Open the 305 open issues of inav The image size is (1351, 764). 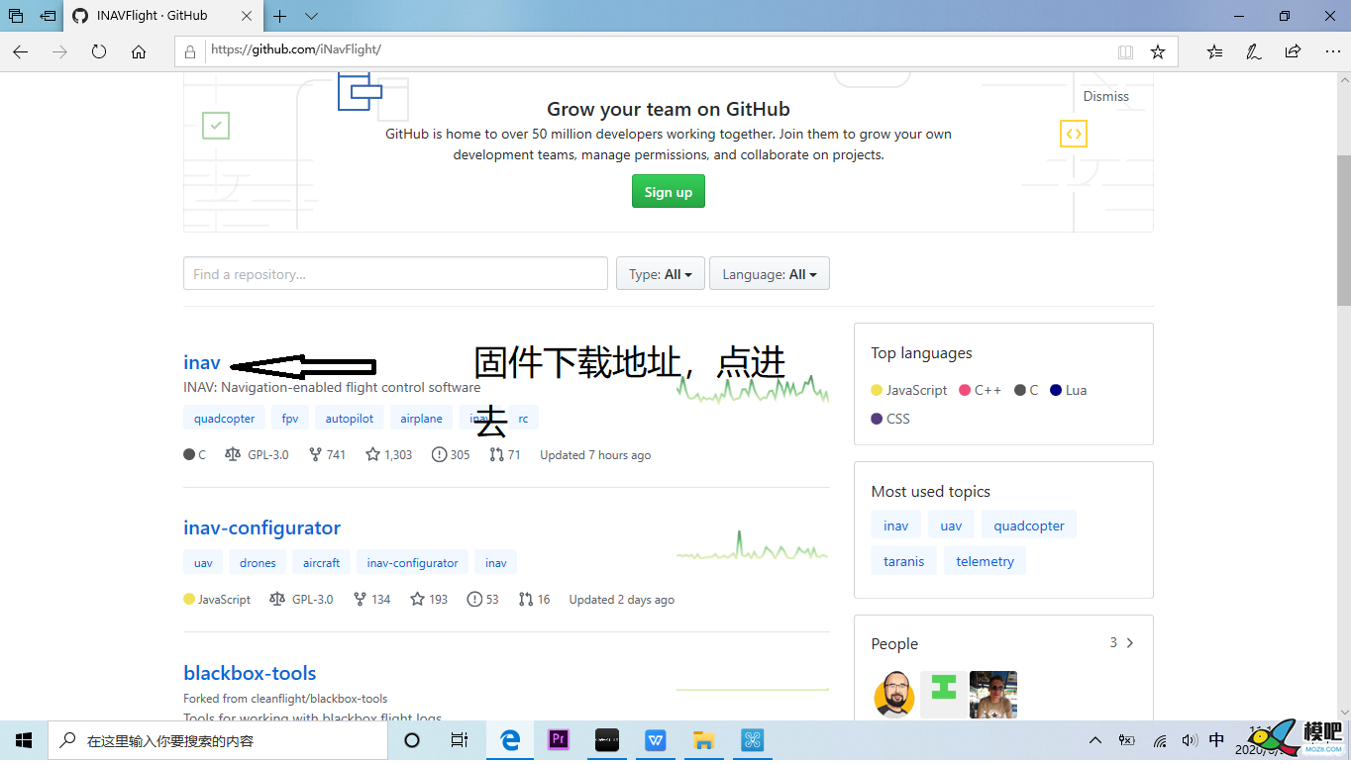click(x=451, y=455)
